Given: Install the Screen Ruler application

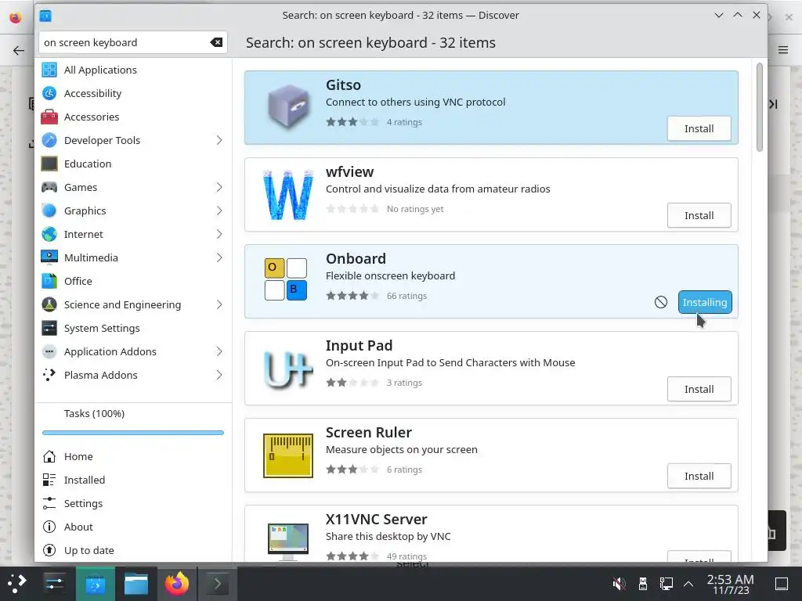Looking at the screenshot, I should [699, 477].
